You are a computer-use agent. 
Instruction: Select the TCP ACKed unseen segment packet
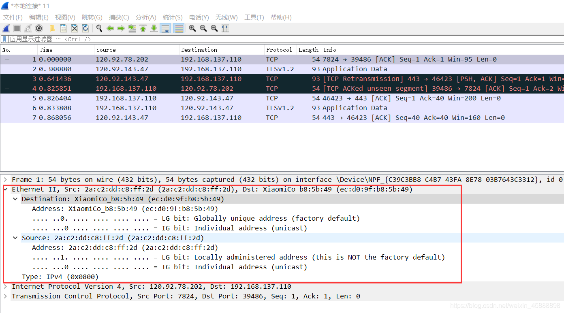[x=282, y=89]
